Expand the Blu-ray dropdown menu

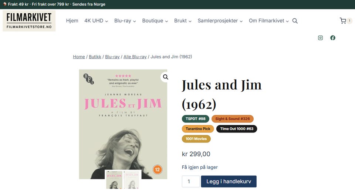[125, 21]
